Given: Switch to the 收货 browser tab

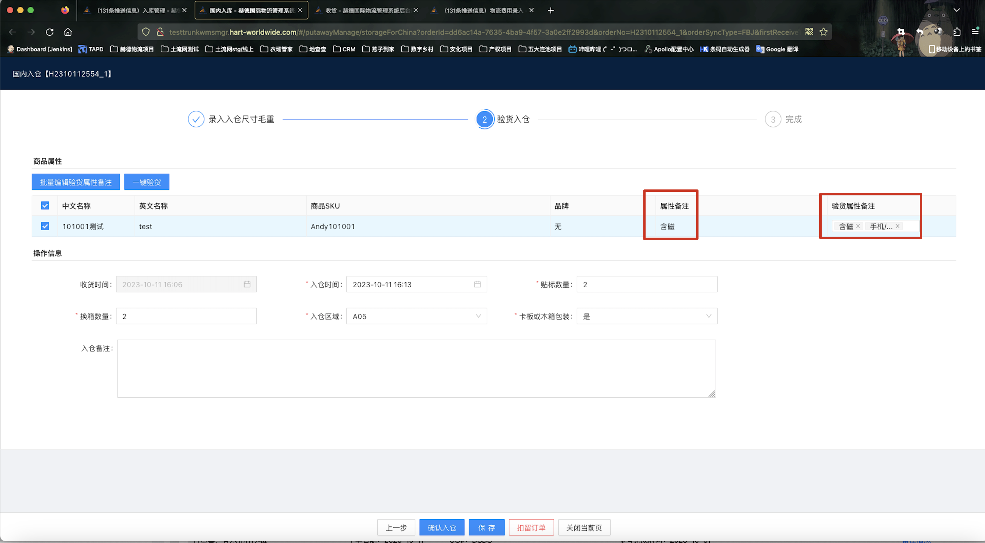Looking at the screenshot, I should [366, 10].
